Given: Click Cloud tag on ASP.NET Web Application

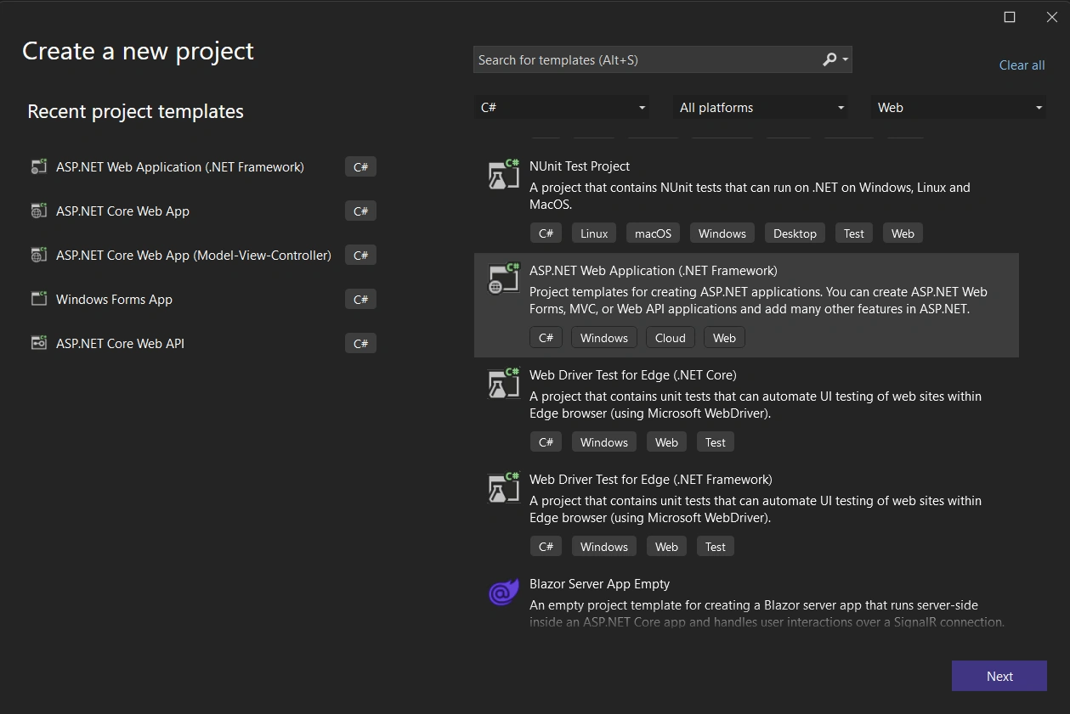Looking at the screenshot, I should [x=671, y=338].
